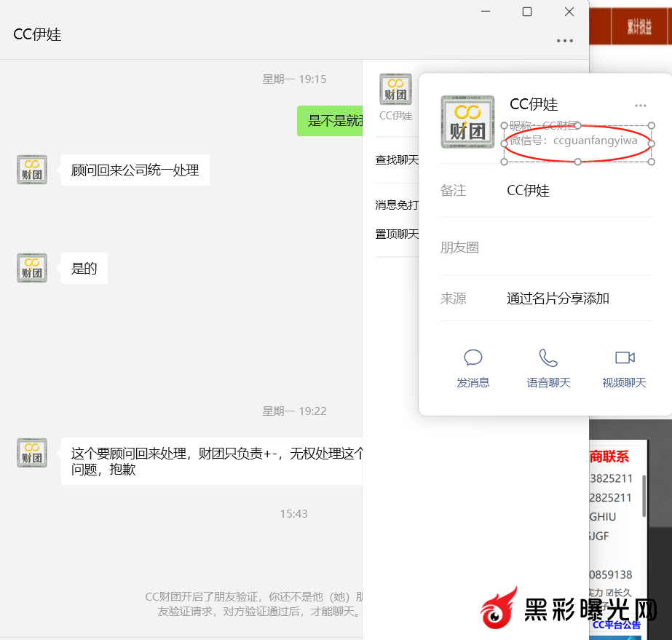672x640 pixels.
Task: Maximize the chat window
Action: tap(527, 12)
